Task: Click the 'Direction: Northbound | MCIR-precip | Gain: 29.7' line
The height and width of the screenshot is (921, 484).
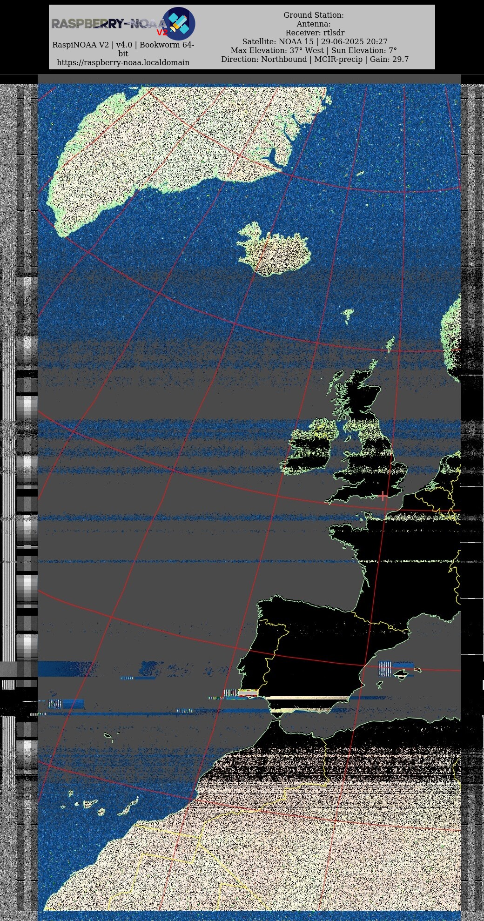Action: (x=315, y=60)
